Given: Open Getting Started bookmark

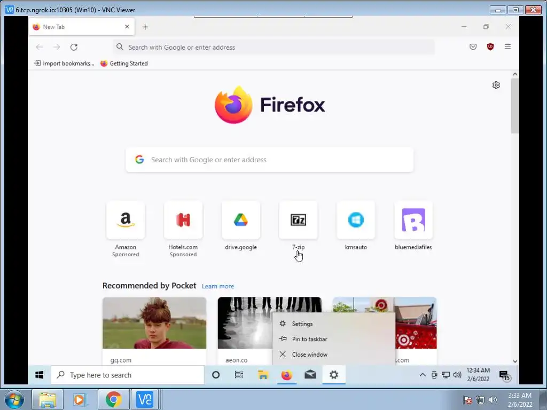Looking at the screenshot, I should tap(124, 64).
